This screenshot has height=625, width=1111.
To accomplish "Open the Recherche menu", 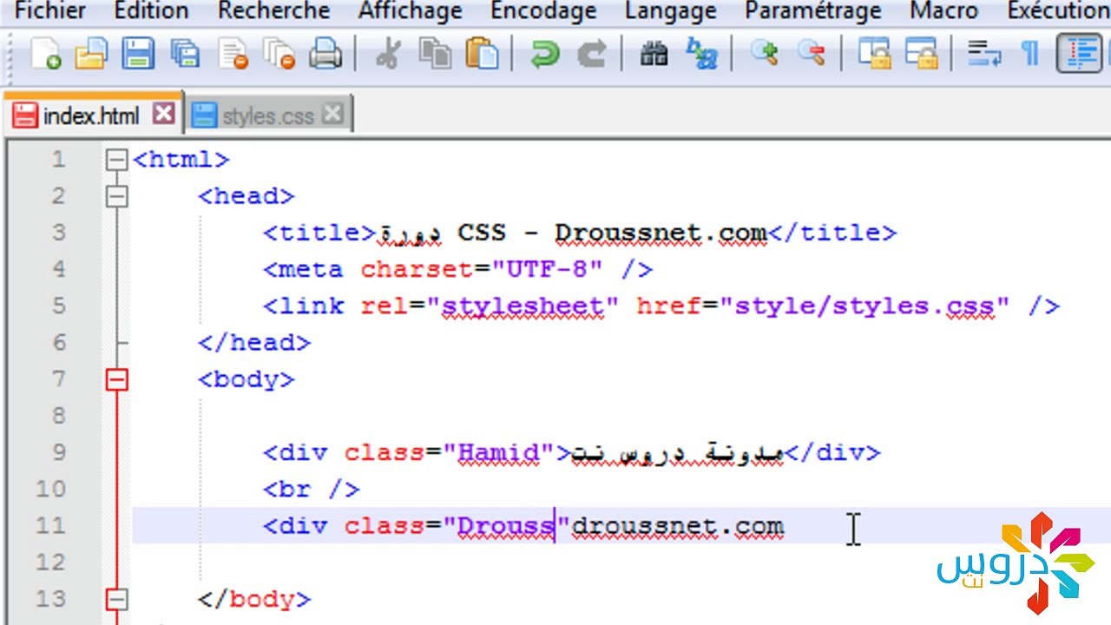I will [x=274, y=11].
